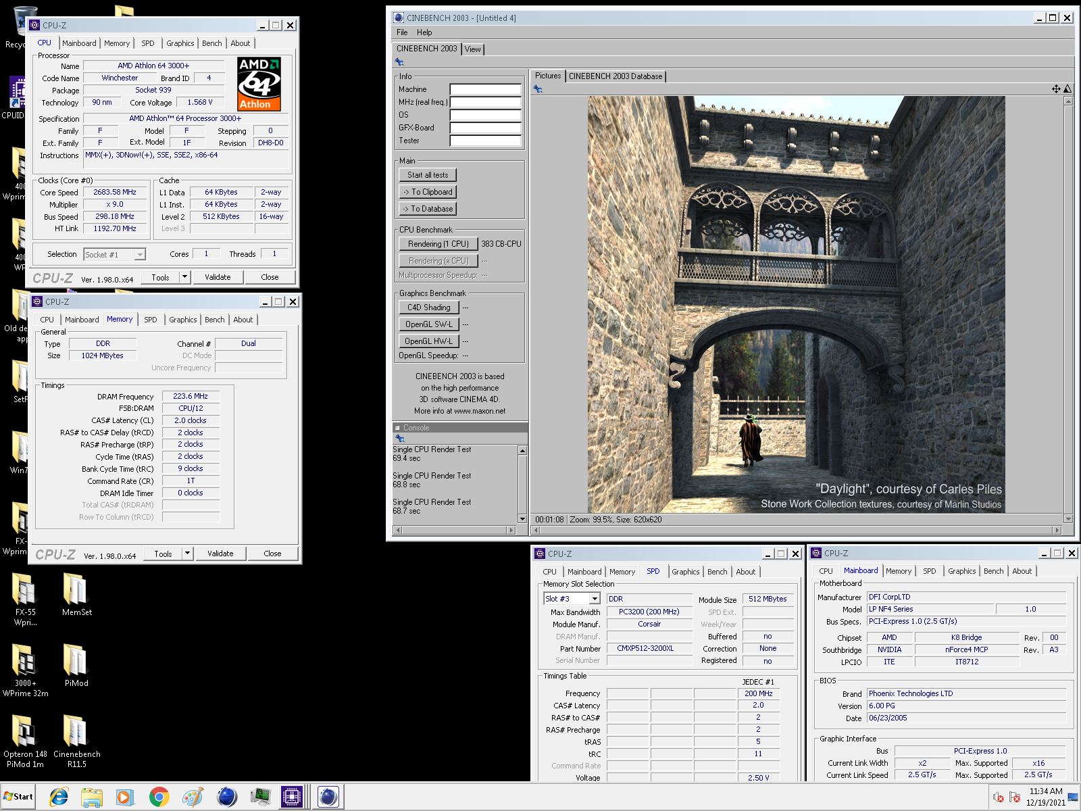1081x811 pixels.
Task: Open Tools dropdown arrow in top CPU-Z window
Action: click(184, 277)
